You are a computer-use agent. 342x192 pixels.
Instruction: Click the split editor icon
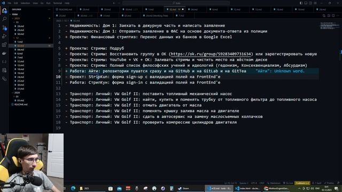pyautogui.click(x=333, y=15)
